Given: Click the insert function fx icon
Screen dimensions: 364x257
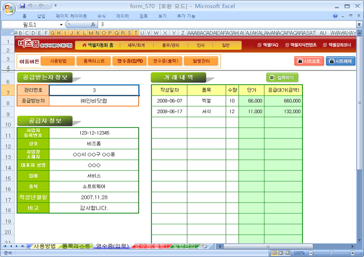Looking at the screenshot, I should (x=93, y=25).
